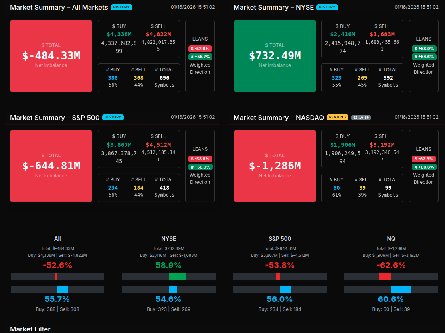This screenshot has height=333, width=445.
Task: Click the green #+56.0% badge in S&P 500 LEANS
Action: pos(200,167)
